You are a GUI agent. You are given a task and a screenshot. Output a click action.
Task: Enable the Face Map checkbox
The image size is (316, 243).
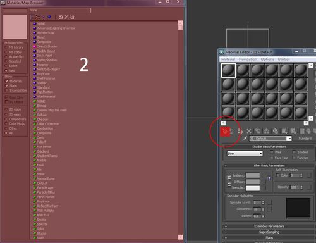click(x=272, y=158)
